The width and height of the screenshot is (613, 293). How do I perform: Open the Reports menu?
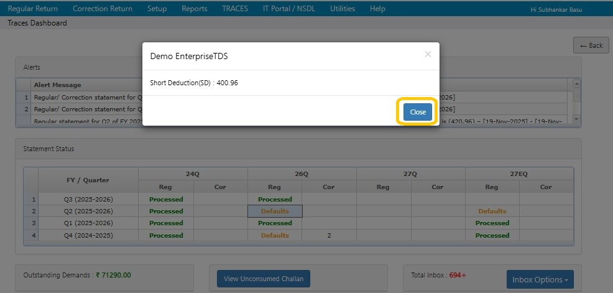[195, 9]
